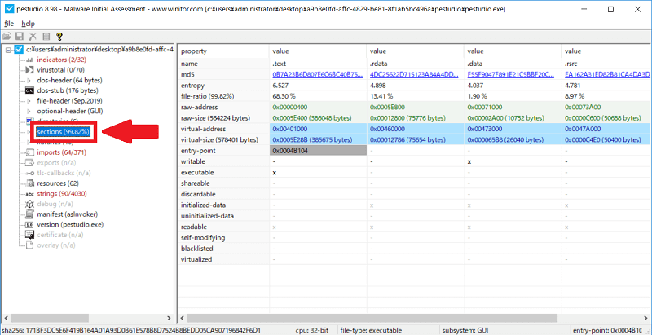
Task: Click the sections table horizontal scrollbar thumb
Action: tap(372, 318)
